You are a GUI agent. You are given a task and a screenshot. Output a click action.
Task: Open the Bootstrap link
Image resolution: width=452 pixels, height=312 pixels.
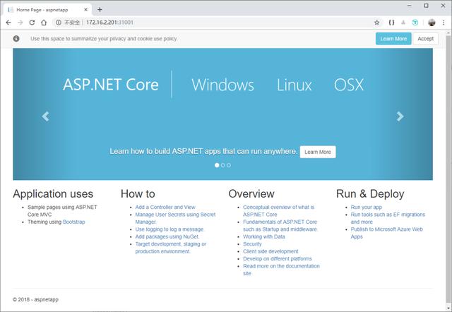click(x=73, y=222)
